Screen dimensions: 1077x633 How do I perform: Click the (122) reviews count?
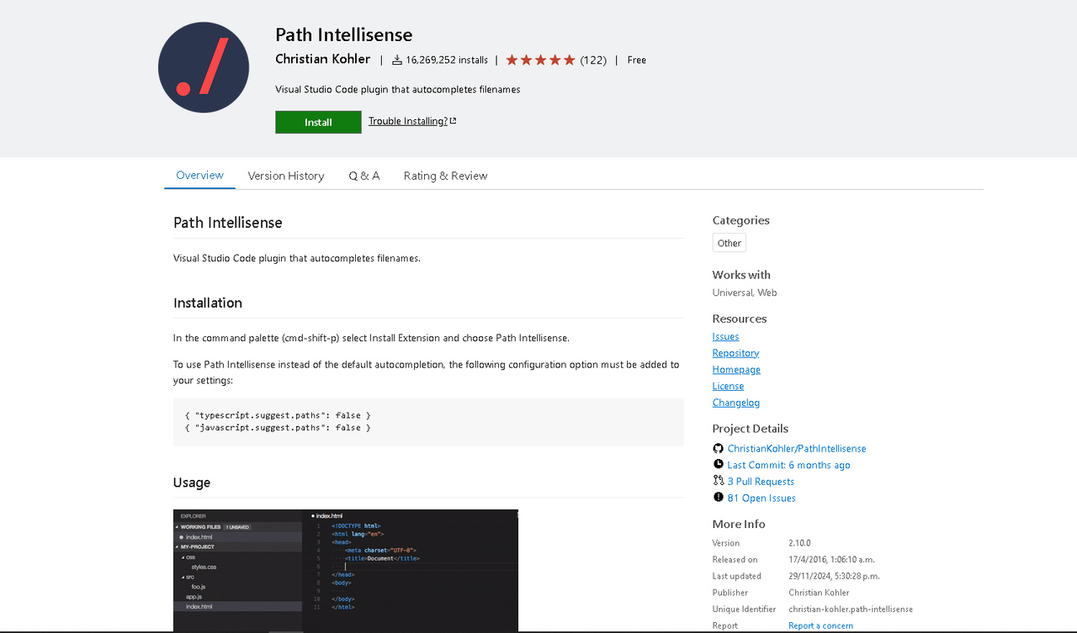tap(593, 60)
